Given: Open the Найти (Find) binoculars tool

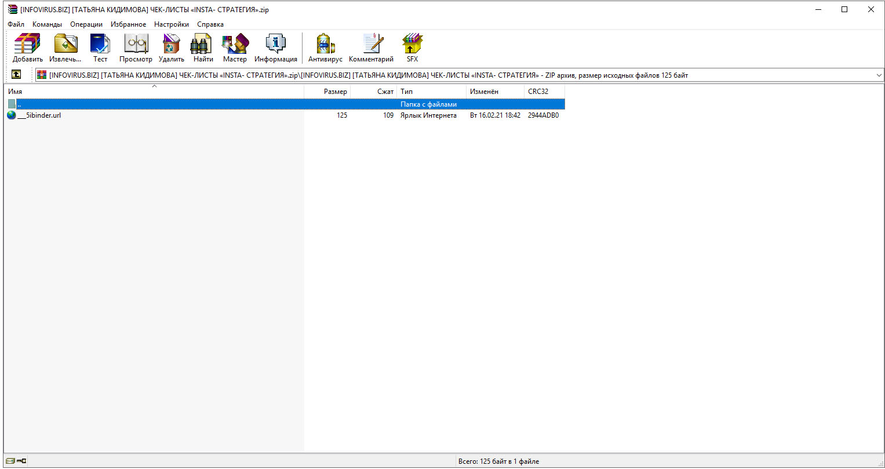Looking at the screenshot, I should 203,48.
